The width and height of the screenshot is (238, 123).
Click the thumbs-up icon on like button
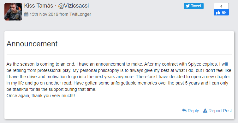coord(218,13)
